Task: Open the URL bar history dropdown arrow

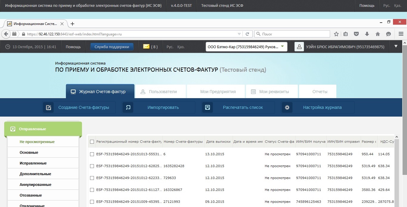Action: [239, 34]
